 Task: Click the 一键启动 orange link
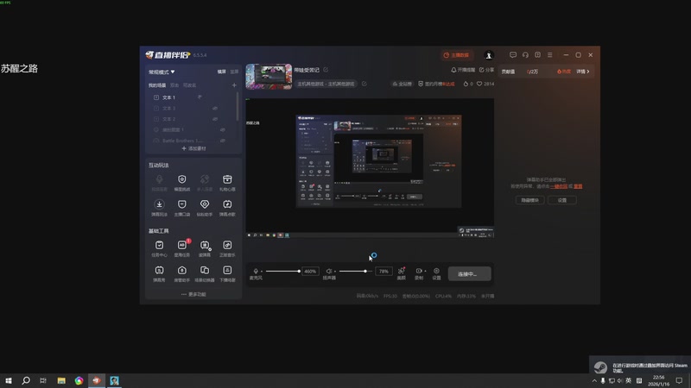click(x=559, y=186)
